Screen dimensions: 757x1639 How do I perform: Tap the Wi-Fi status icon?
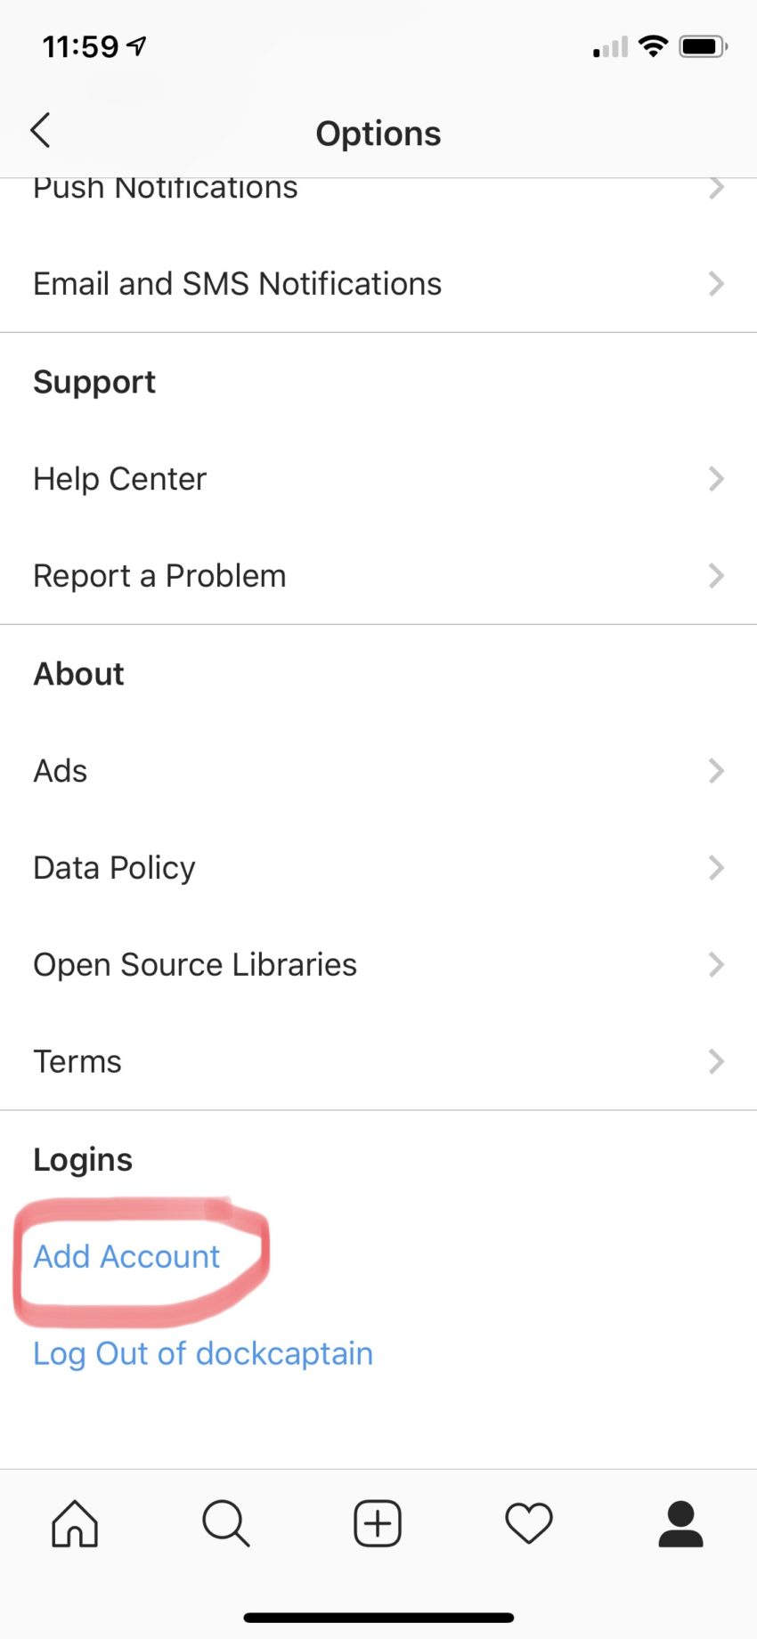tap(654, 46)
